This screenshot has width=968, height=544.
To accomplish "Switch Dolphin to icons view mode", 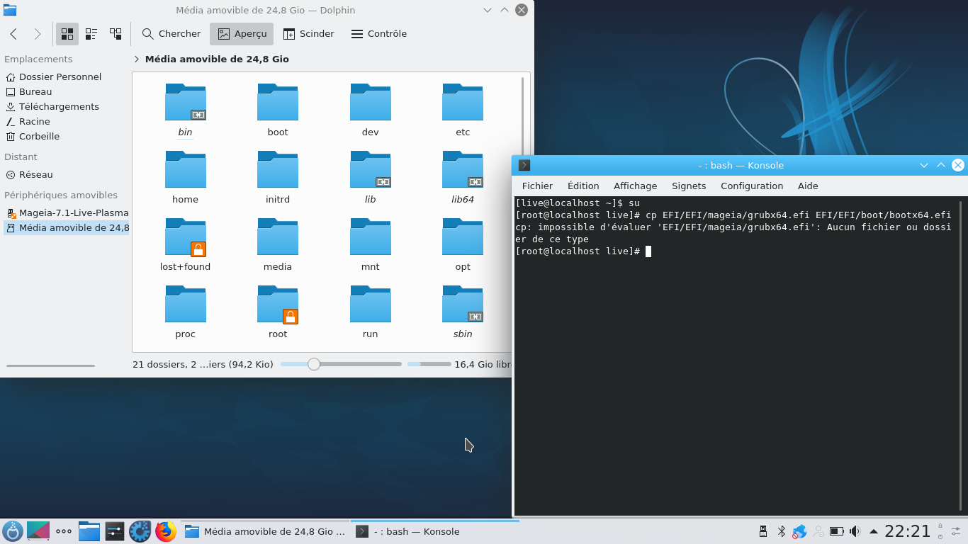I will (x=67, y=33).
